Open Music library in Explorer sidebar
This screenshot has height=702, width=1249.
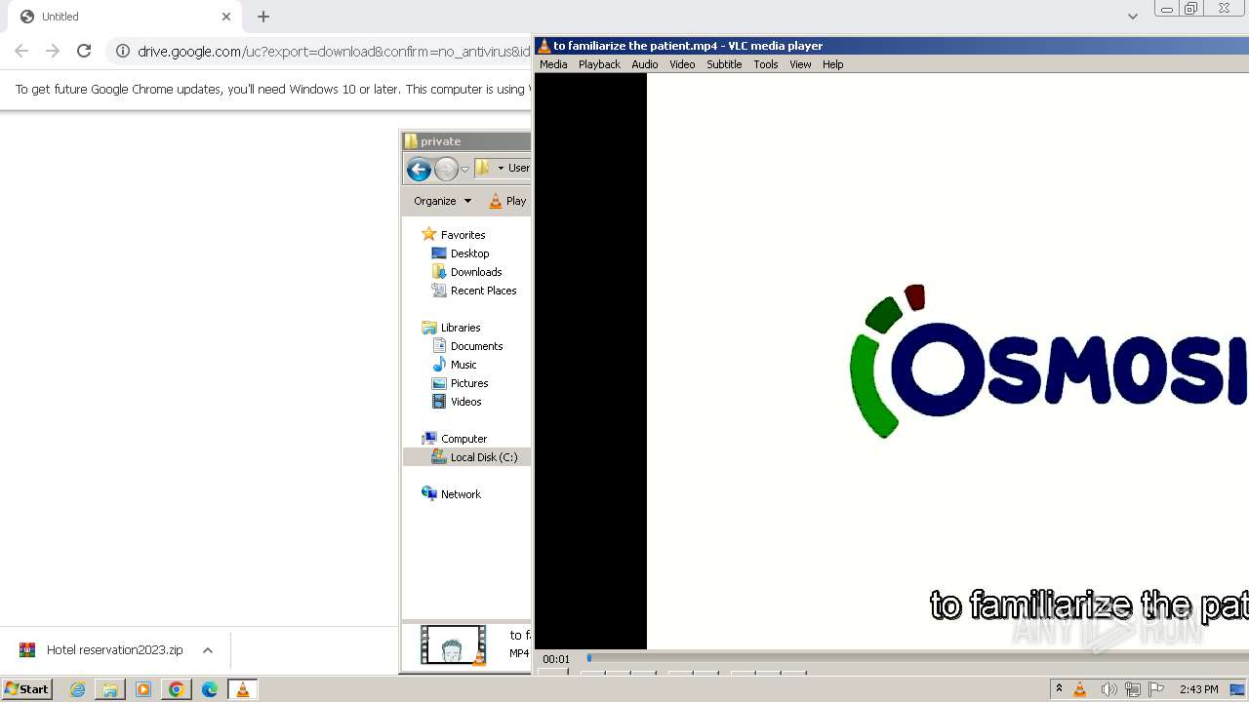click(x=463, y=365)
